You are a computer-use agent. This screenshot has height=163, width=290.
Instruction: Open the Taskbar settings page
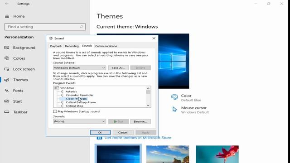(x=20, y=112)
